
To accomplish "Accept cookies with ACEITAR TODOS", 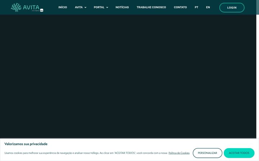I will tap(239, 153).
